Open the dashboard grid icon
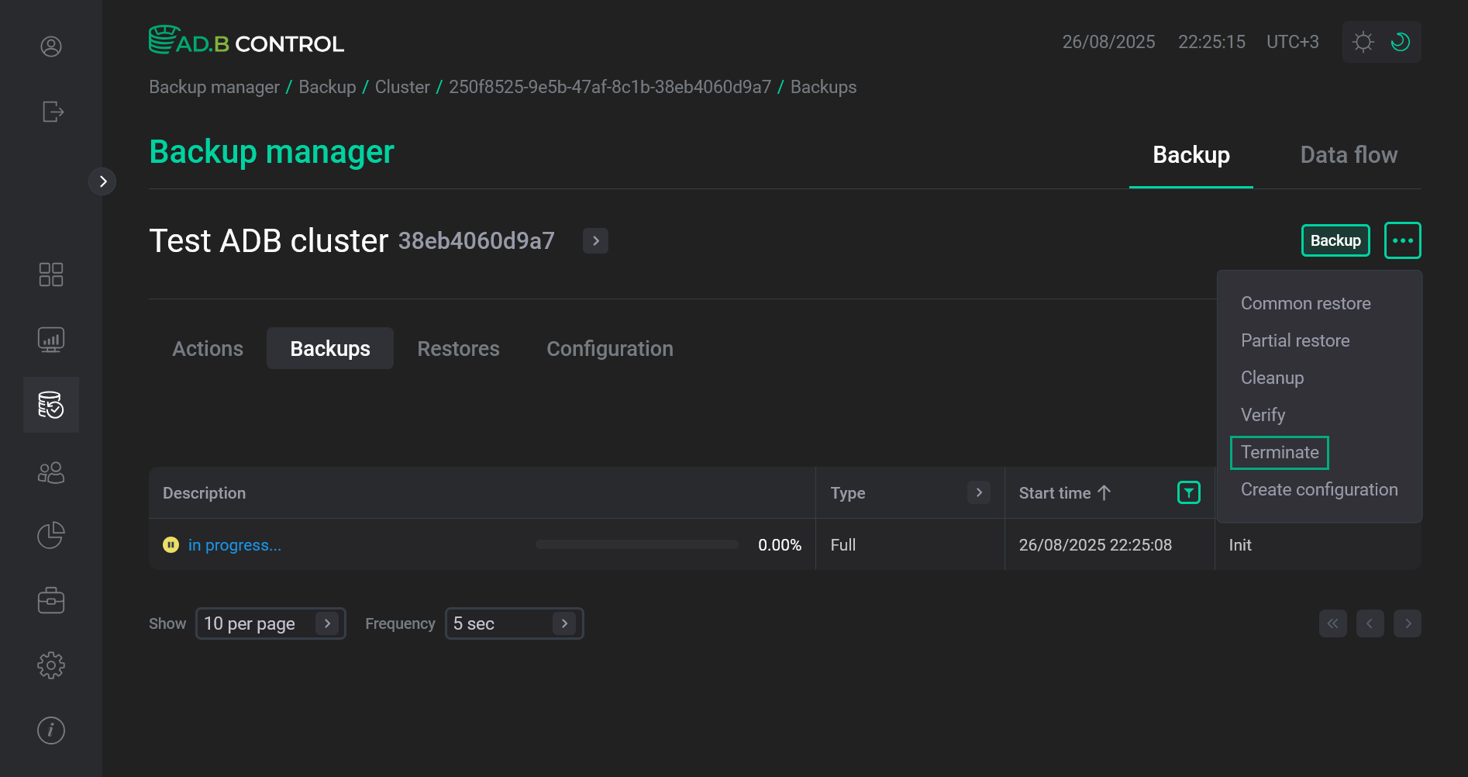This screenshot has height=777, width=1468. click(x=51, y=275)
